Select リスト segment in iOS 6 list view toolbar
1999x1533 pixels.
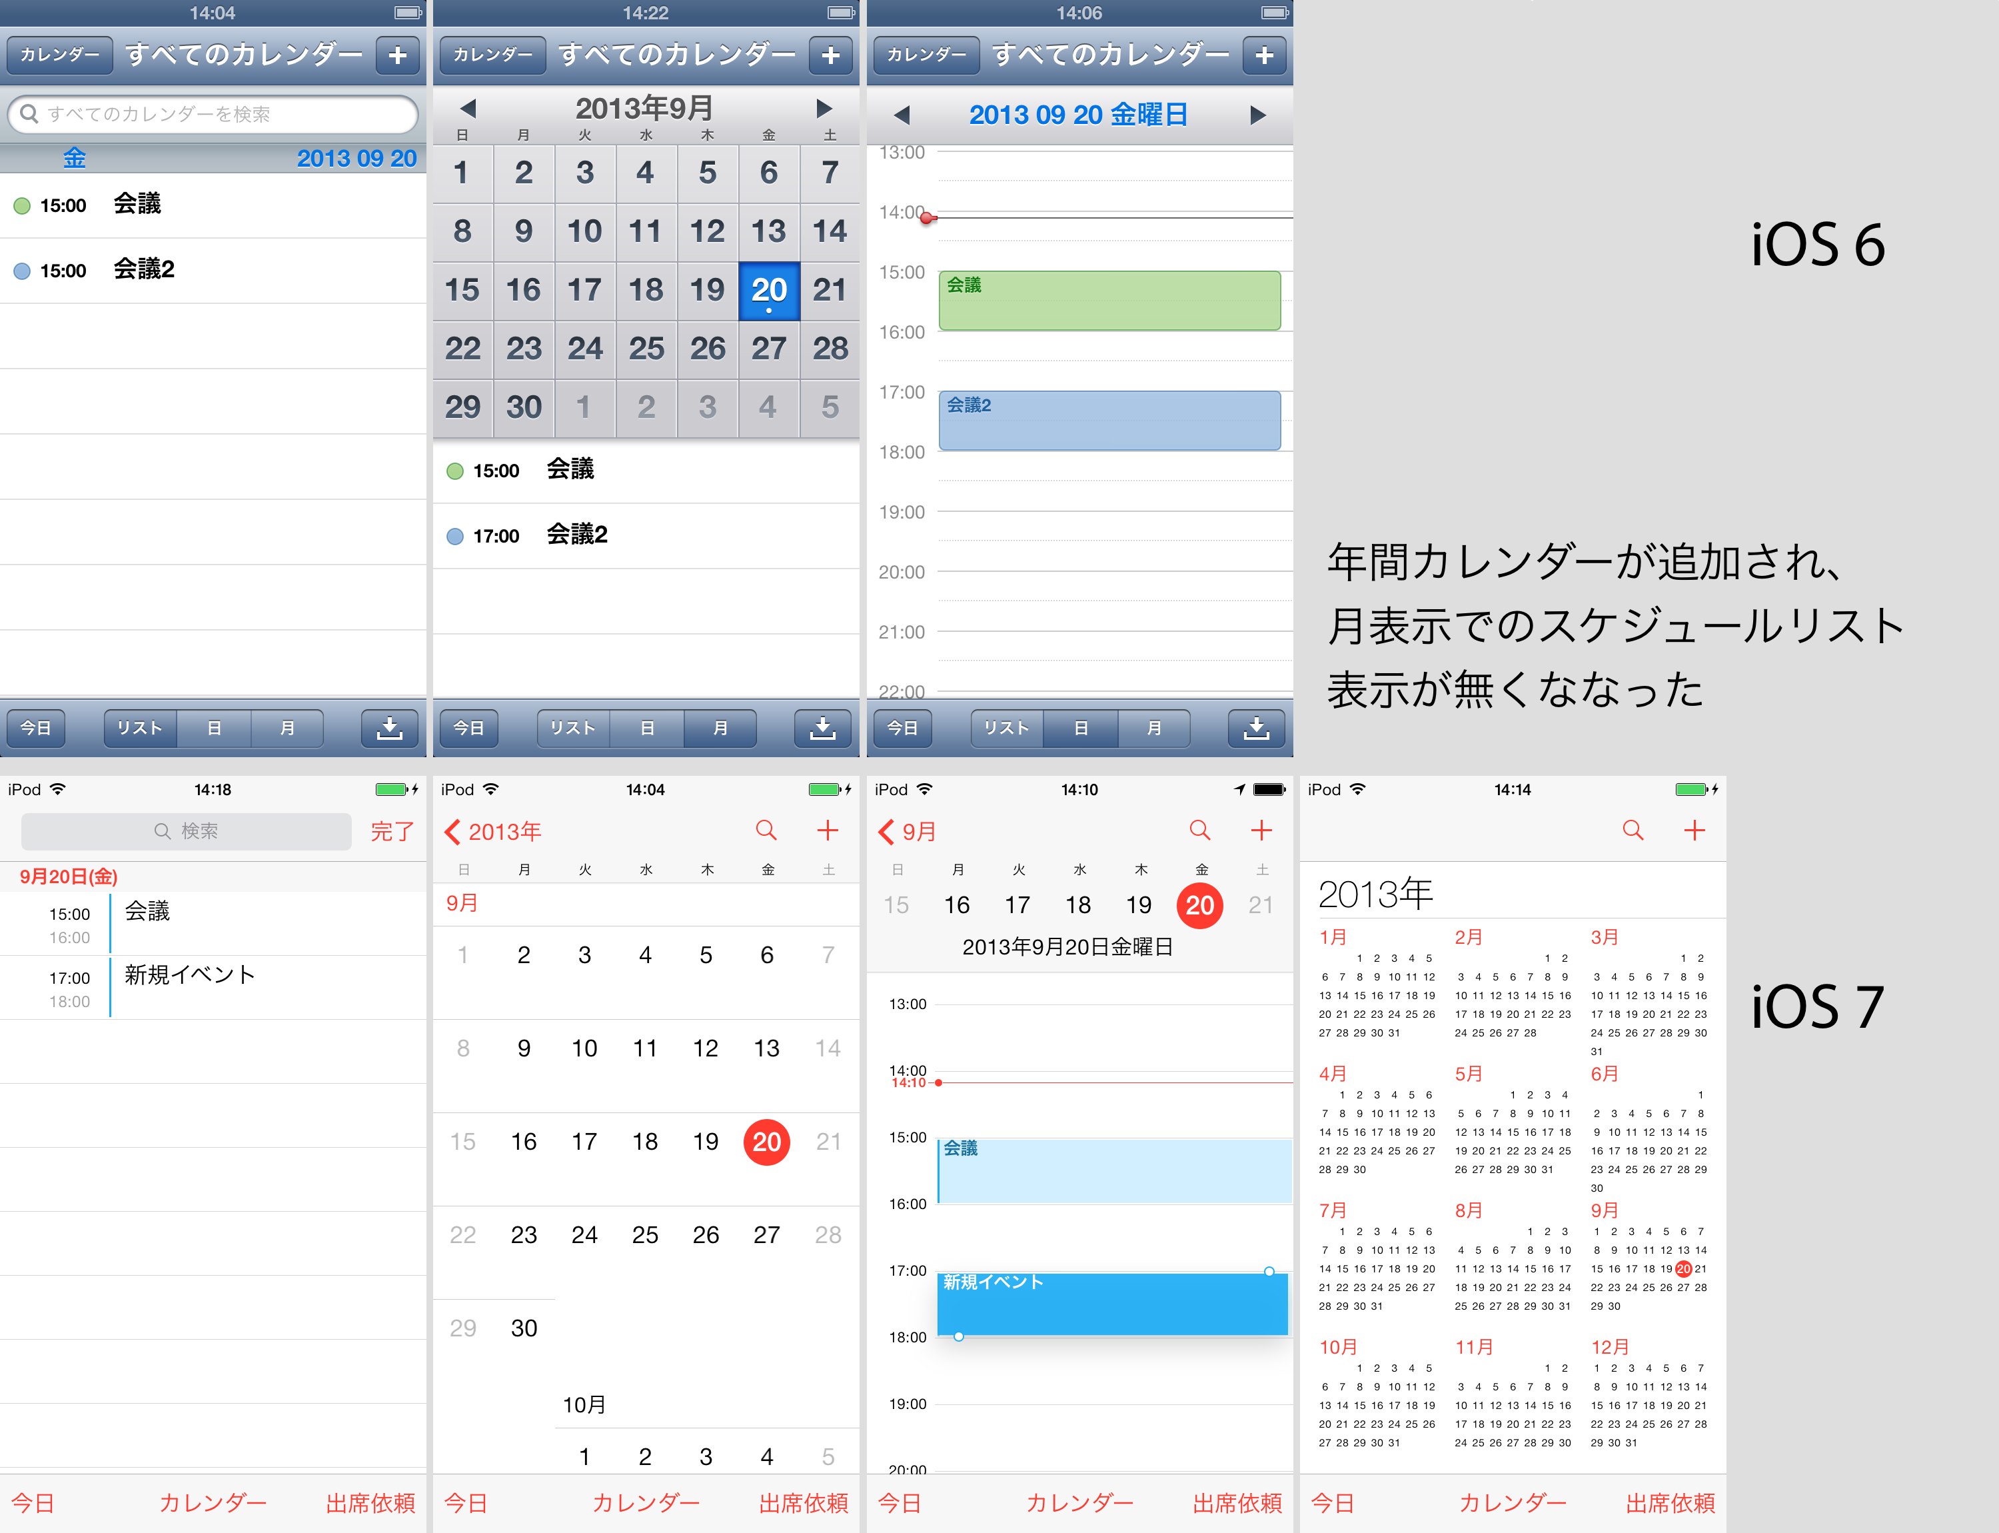coord(141,728)
